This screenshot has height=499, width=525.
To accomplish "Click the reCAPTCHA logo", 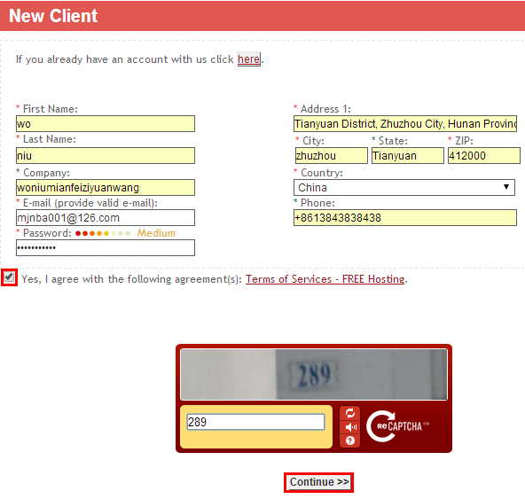I will [397, 426].
